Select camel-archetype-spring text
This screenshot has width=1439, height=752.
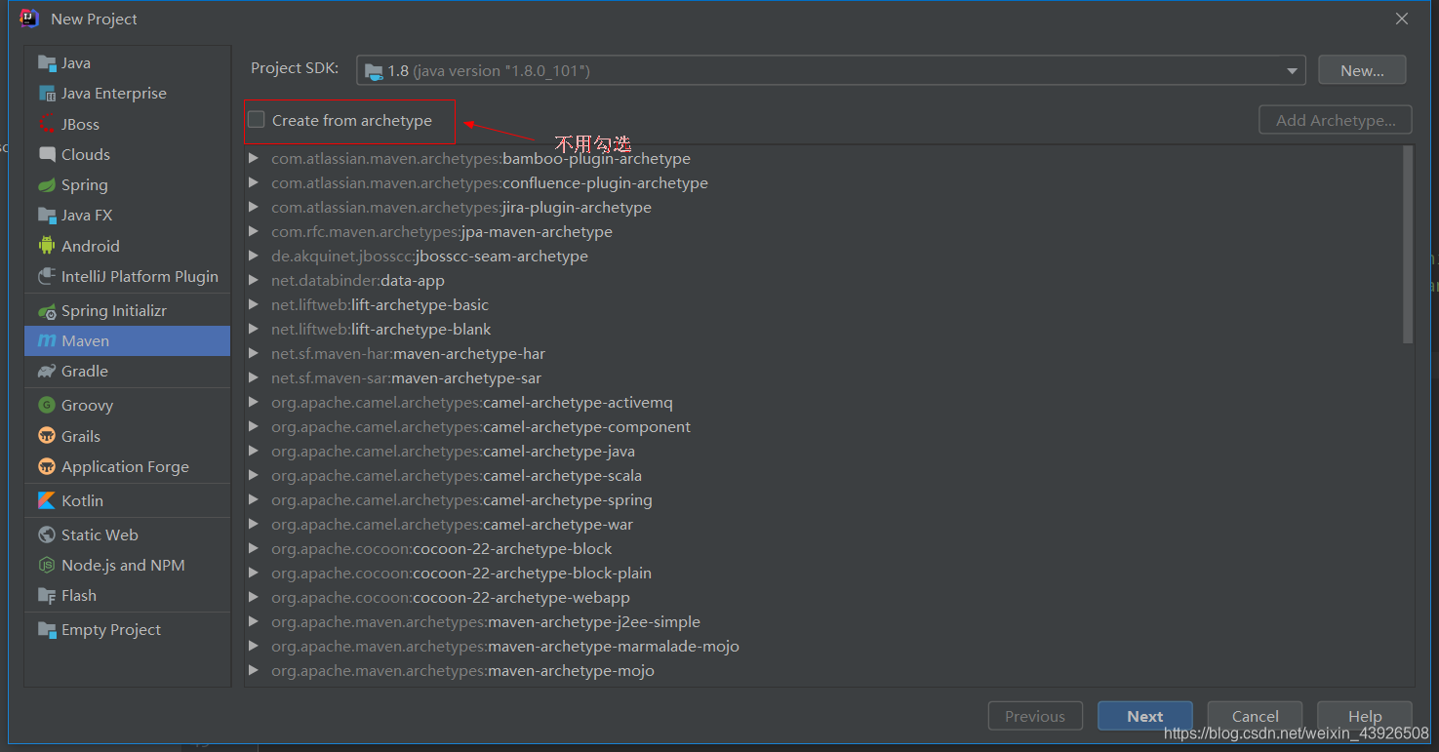[568, 499]
